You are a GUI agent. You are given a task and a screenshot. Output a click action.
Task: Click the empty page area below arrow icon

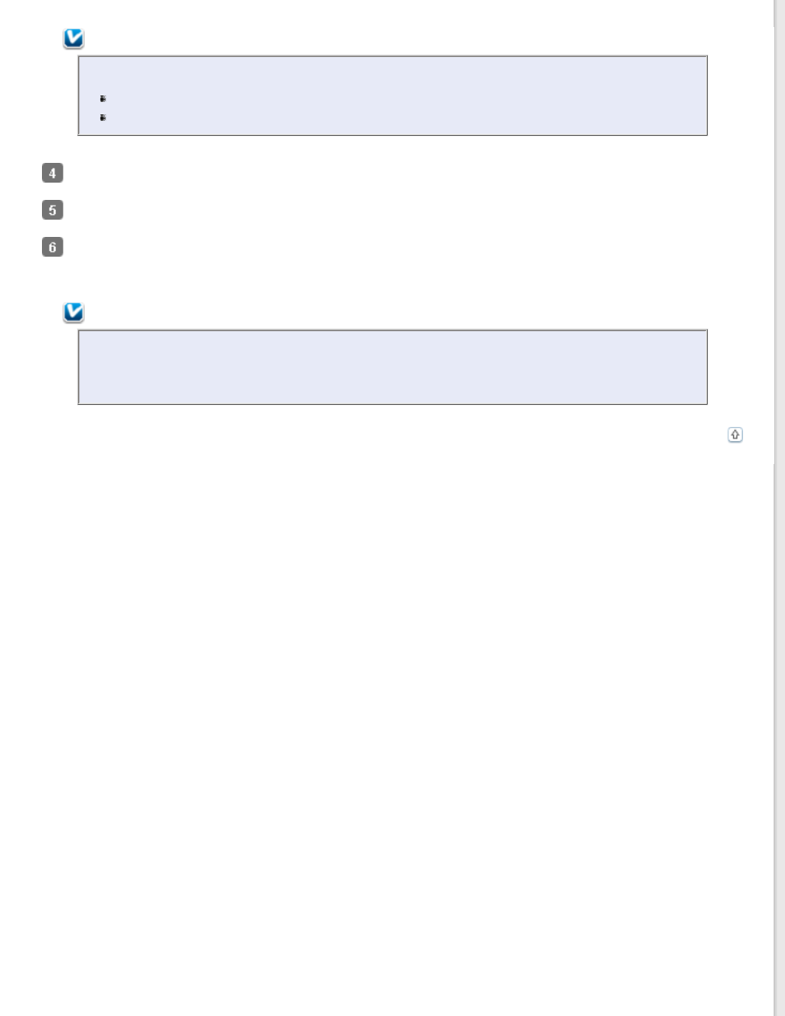[387, 724]
